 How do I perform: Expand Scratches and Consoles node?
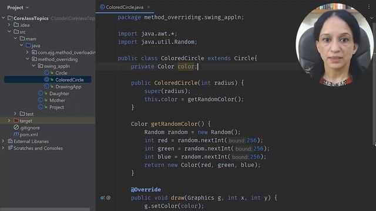pyautogui.click(x=3, y=148)
